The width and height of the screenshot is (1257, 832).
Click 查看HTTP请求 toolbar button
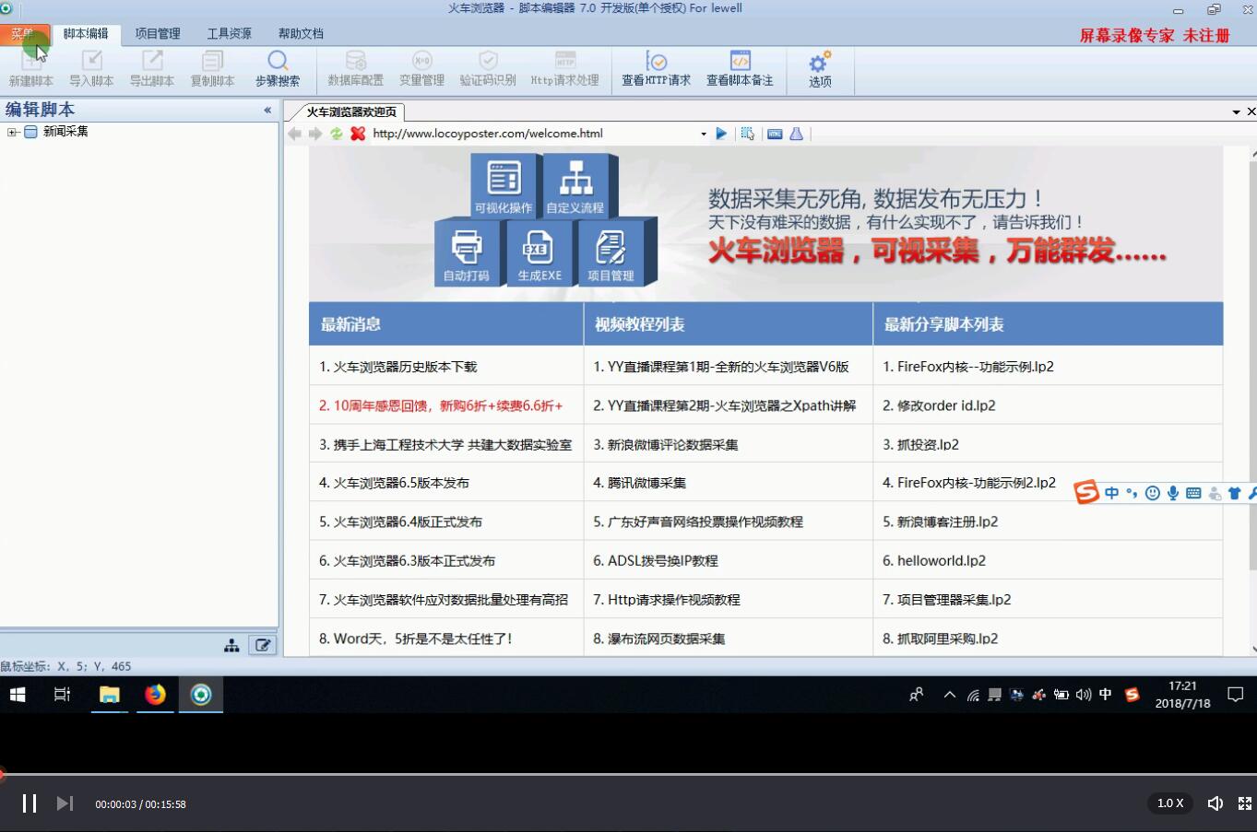pyautogui.click(x=656, y=69)
